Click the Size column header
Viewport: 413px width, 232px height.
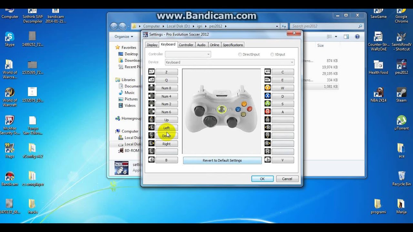tap(320, 45)
